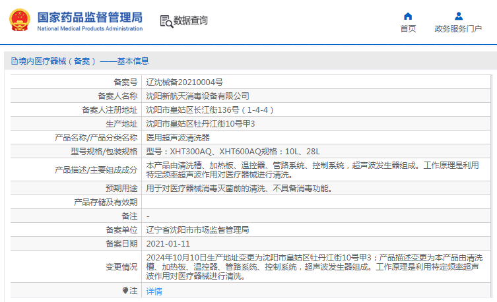Viewport: 497px width, 302px height.
Task: Click the date 2021-01-11
Action: [168, 244]
